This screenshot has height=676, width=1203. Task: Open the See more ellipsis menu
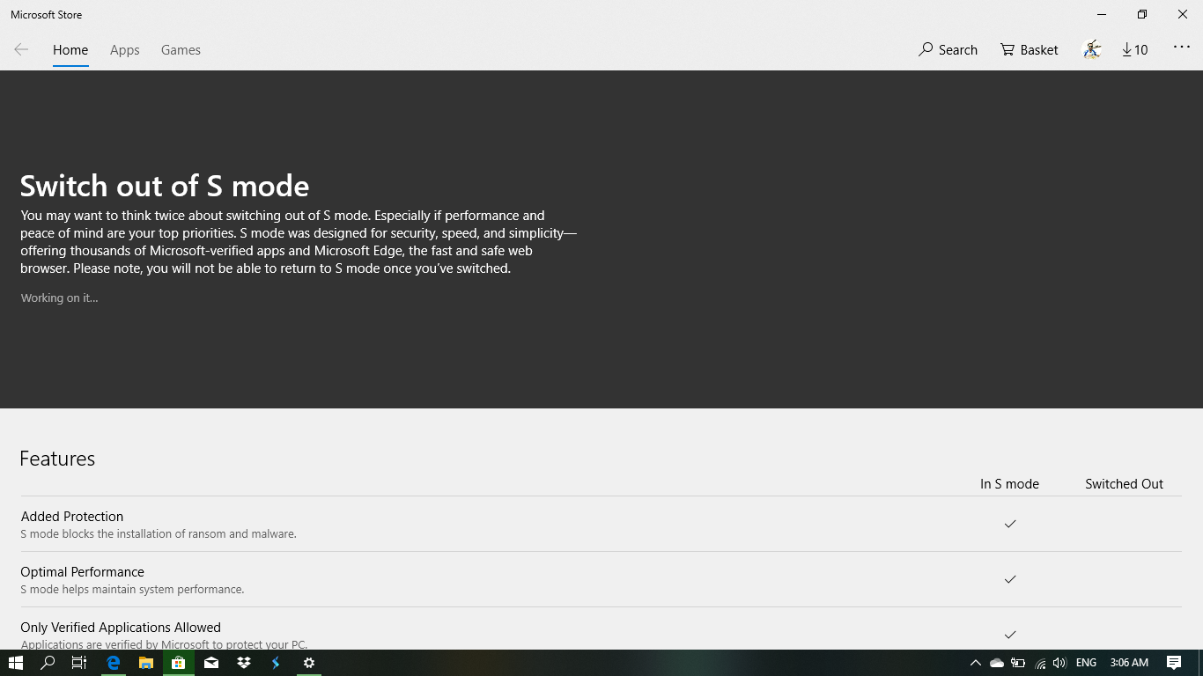1182,48
